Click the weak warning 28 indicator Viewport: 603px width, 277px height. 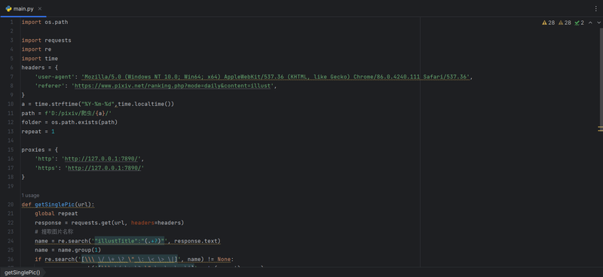[x=565, y=23]
